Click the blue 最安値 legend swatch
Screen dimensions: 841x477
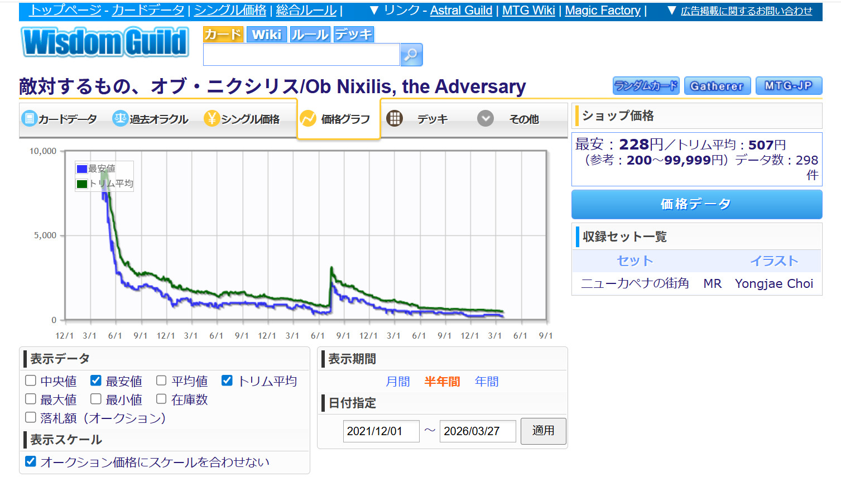click(82, 168)
